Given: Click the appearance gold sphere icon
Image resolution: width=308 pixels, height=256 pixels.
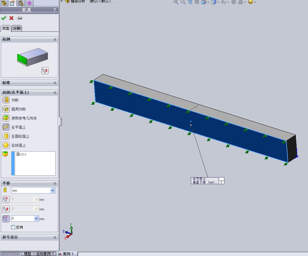Looking at the screenshot, I should [250, 2].
